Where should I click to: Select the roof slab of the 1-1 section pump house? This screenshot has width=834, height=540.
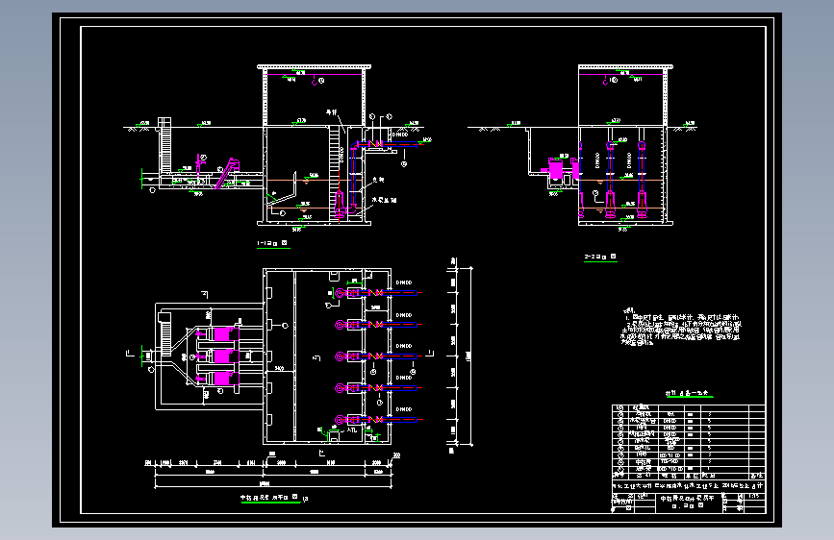pyautogui.click(x=314, y=67)
